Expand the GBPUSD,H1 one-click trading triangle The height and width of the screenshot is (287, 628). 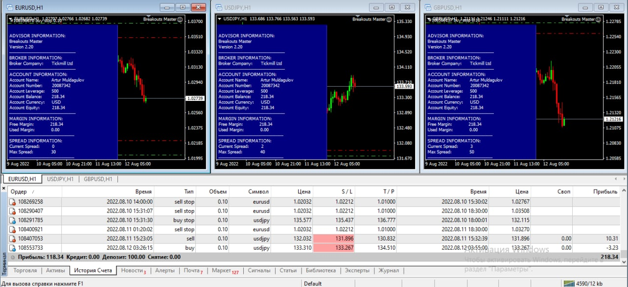click(x=429, y=19)
